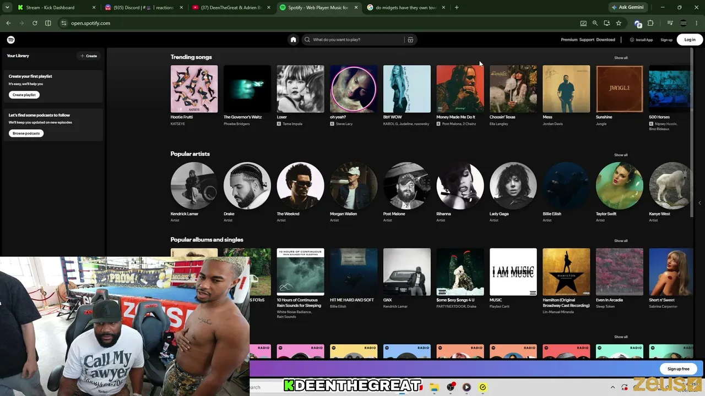Open Lady Gaga's artist picture
705x396 pixels.
513,186
